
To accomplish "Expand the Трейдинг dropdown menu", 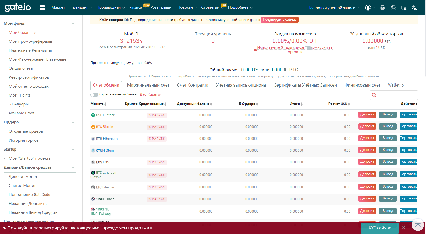I will tap(82, 7).
